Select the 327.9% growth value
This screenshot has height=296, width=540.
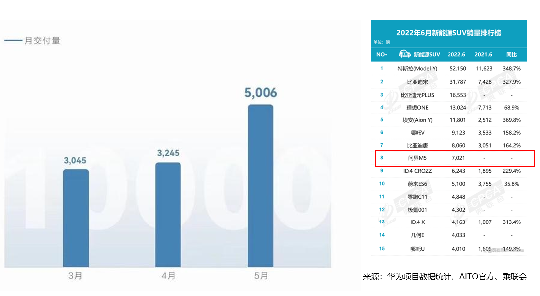pos(512,82)
